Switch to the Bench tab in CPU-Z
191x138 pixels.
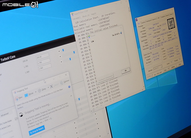167,15
